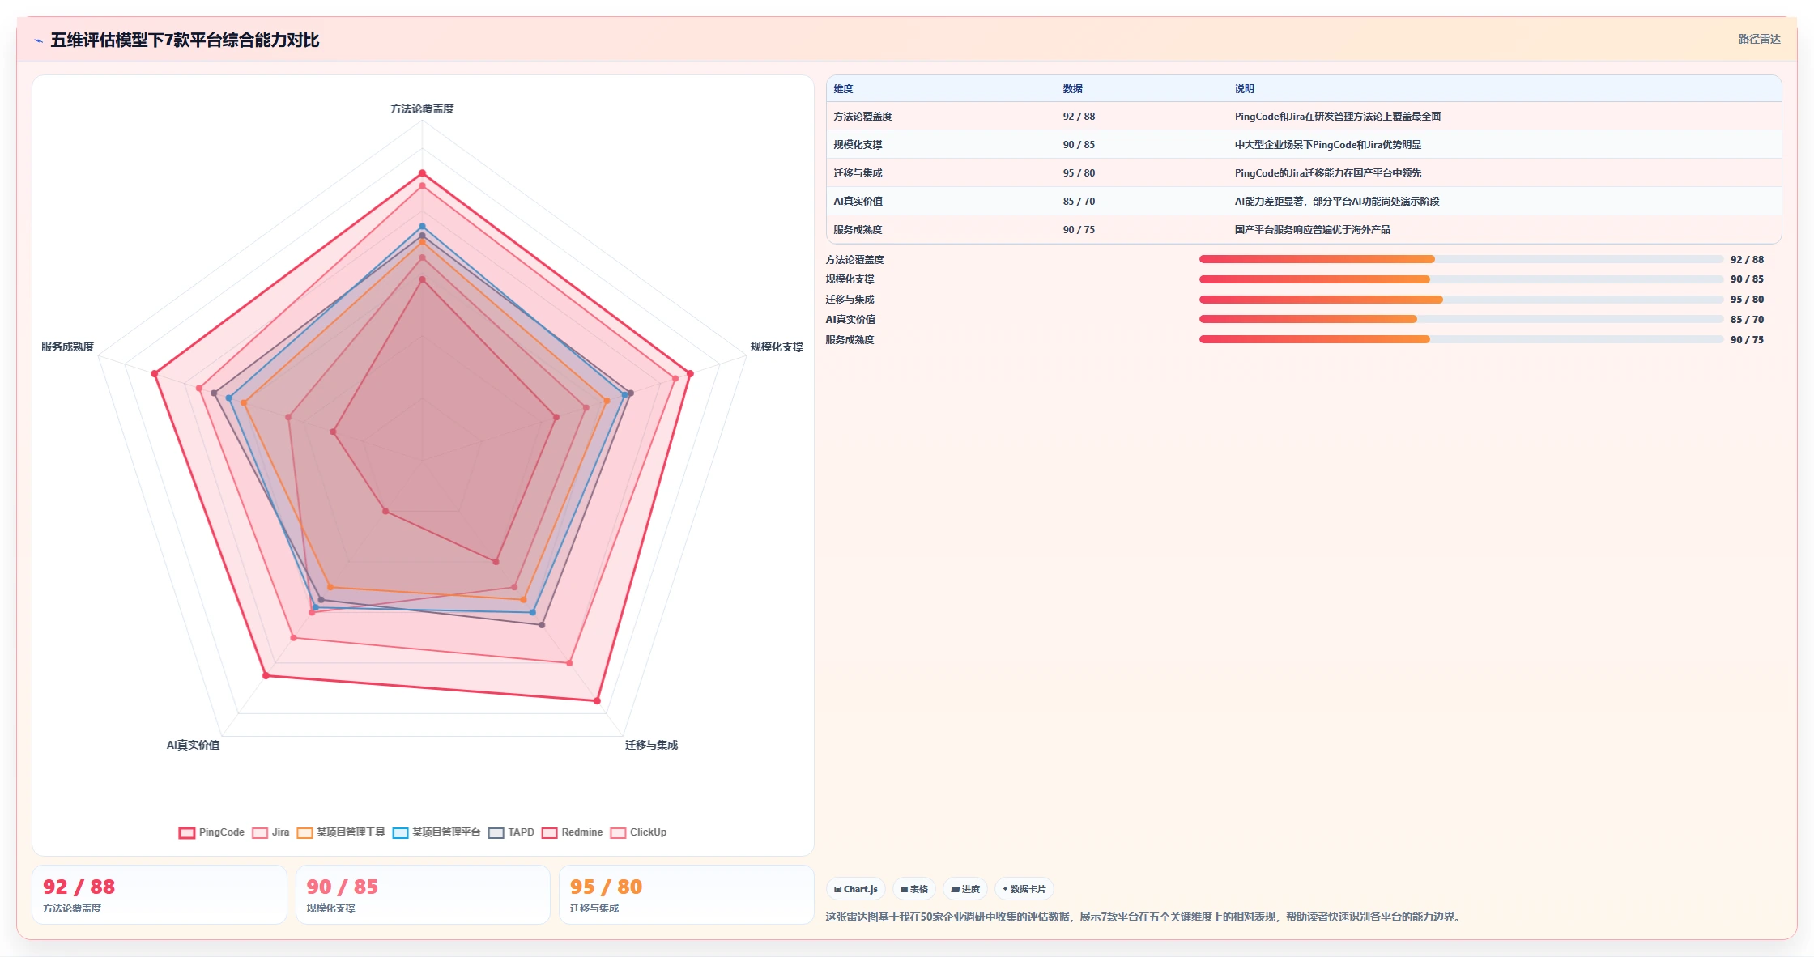Click the 90 / 85 stat card
This screenshot has width=1814, height=957.
(x=423, y=895)
